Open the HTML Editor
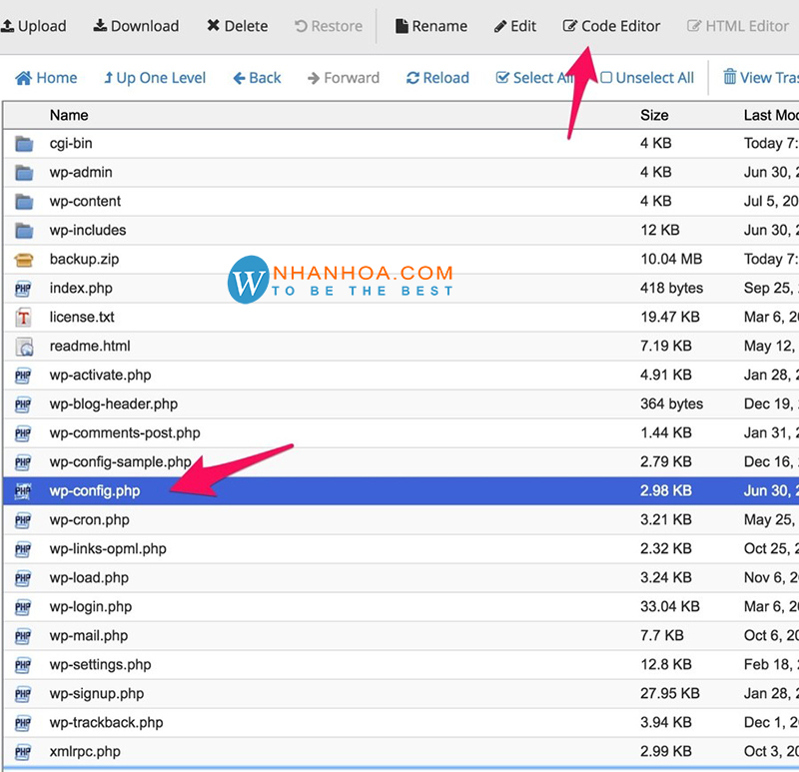 pos(738,26)
